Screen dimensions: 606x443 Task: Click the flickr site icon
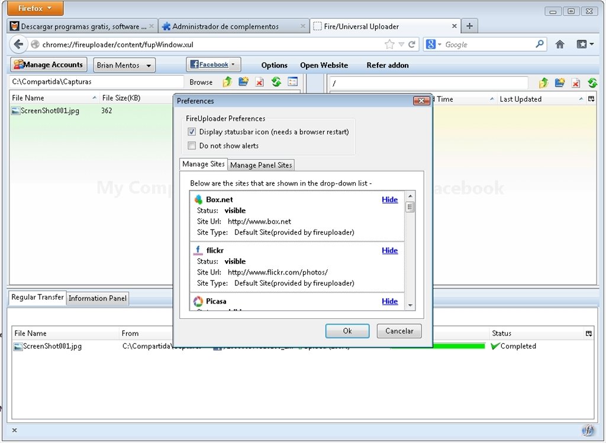pyautogui.click(x=198, y=250)
